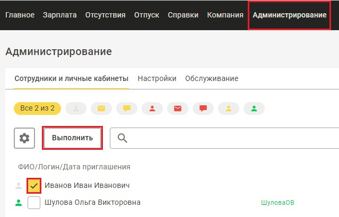
Task: Select Шулова Ольга Викторовна name
Action: tap(92, 203)
